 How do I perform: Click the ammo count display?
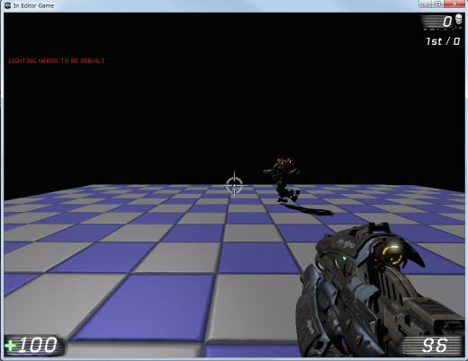pos(435,345)
